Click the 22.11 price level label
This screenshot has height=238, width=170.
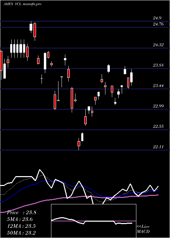click(158, 147)
